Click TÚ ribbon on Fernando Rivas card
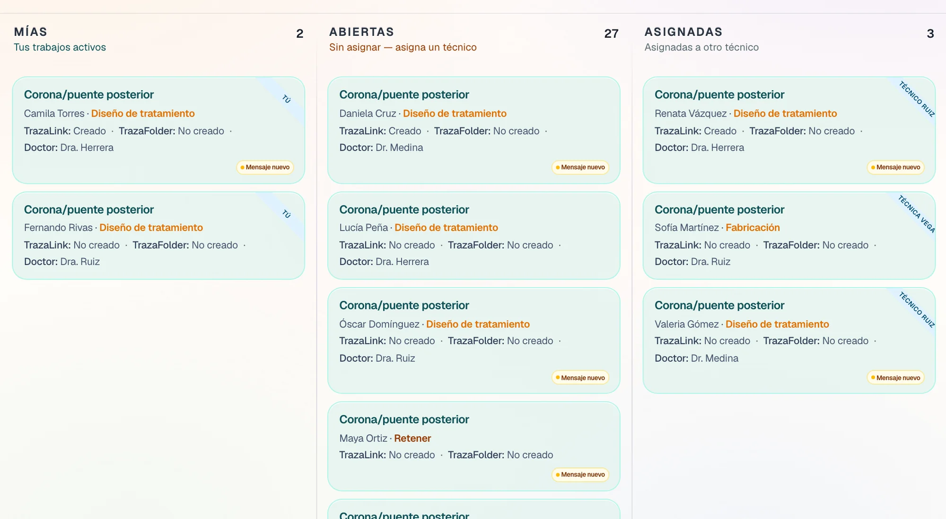Screen dimensions: 946x519 [x=286, y=214]
